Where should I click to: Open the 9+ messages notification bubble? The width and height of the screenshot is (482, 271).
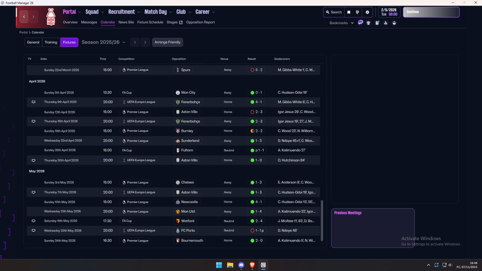coord(360,23)
